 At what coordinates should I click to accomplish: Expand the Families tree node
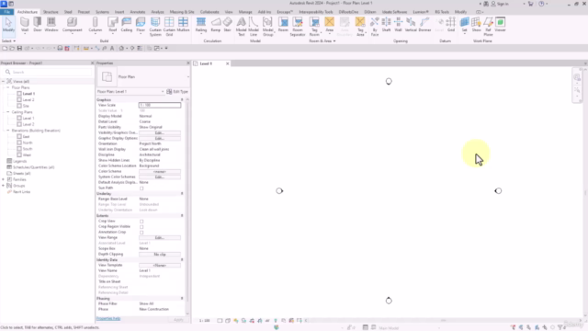[4, 179]
